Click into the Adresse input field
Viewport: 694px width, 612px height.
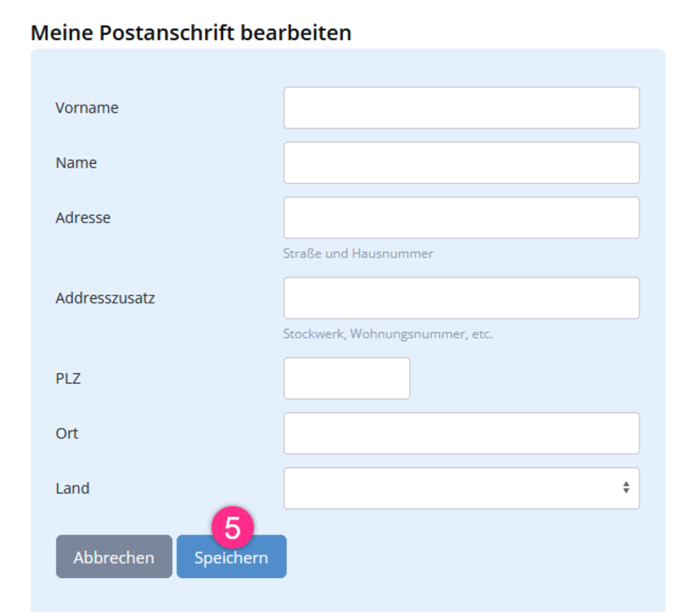461,218
